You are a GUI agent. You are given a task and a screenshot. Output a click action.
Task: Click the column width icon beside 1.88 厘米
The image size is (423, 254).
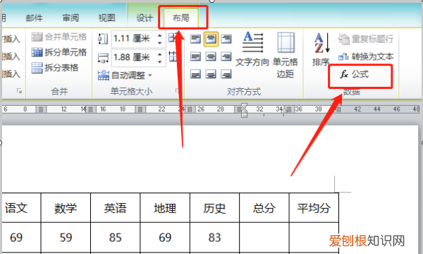point(103,57)
